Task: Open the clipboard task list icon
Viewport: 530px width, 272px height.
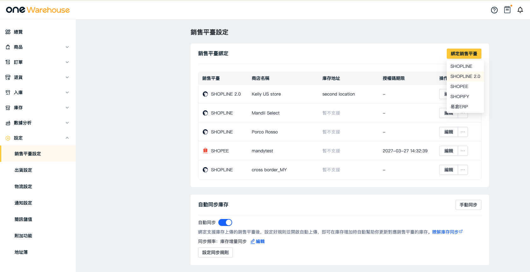Action: (507, 10)
